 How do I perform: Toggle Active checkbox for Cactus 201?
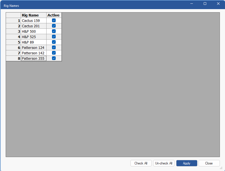[x=54, y=26]
